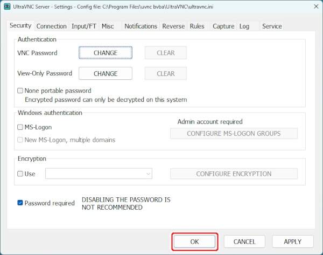Click the CANCEL button
The width and height of the screenshot is (323, 255).
tap(244, 242)
